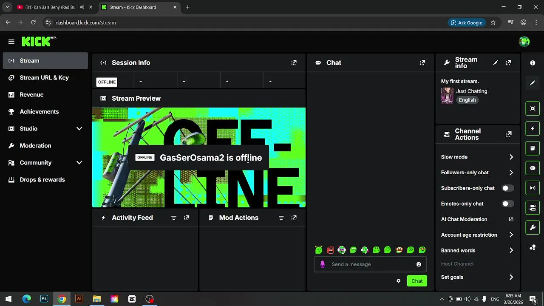Open Drops & rewards page

click(x=45, y=180)
